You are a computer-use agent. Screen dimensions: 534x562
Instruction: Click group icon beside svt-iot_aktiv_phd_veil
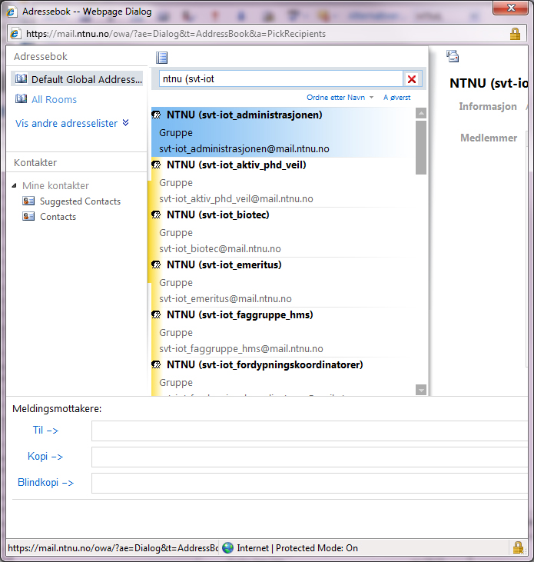156,165
